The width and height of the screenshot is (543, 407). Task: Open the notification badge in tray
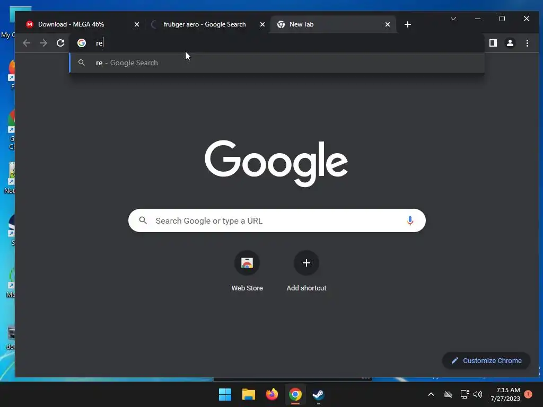click(x=528, y=394)
